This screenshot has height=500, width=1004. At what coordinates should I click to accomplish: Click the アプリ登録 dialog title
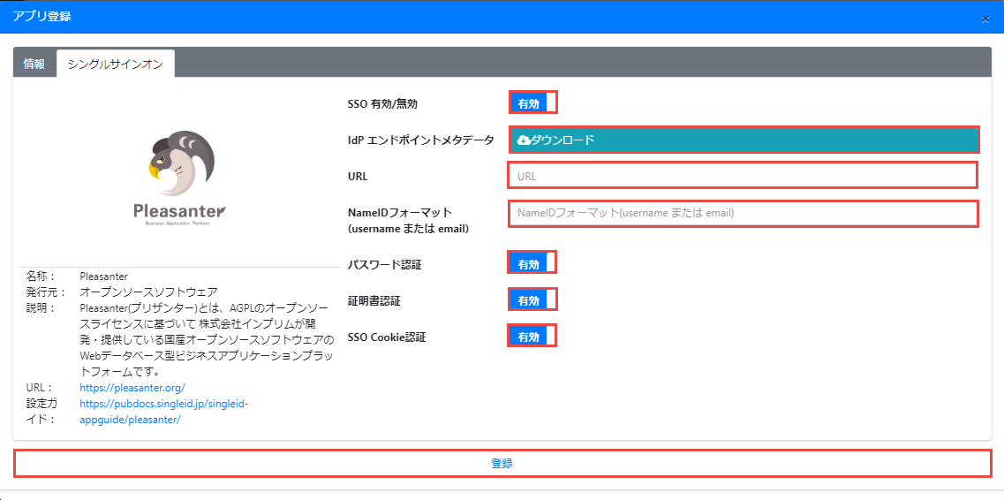click(42, 17)
